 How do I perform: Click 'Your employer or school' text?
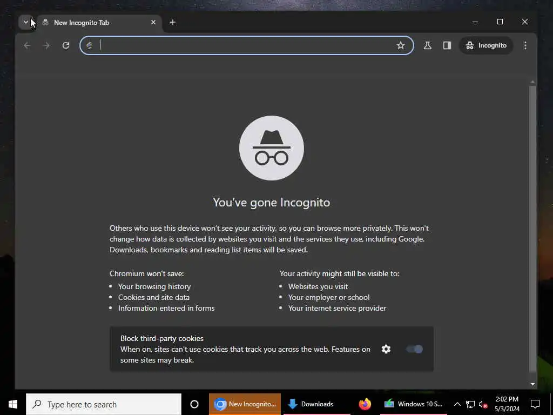(x=329, y=297)
